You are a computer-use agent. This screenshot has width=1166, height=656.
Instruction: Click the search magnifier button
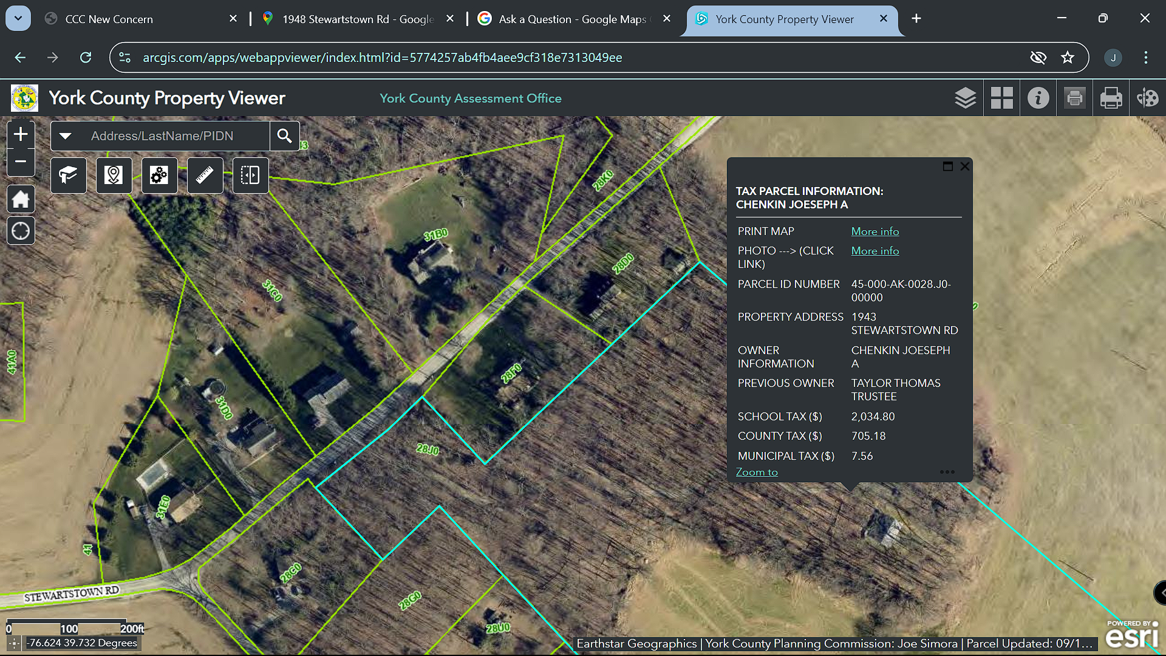[284, 136]
